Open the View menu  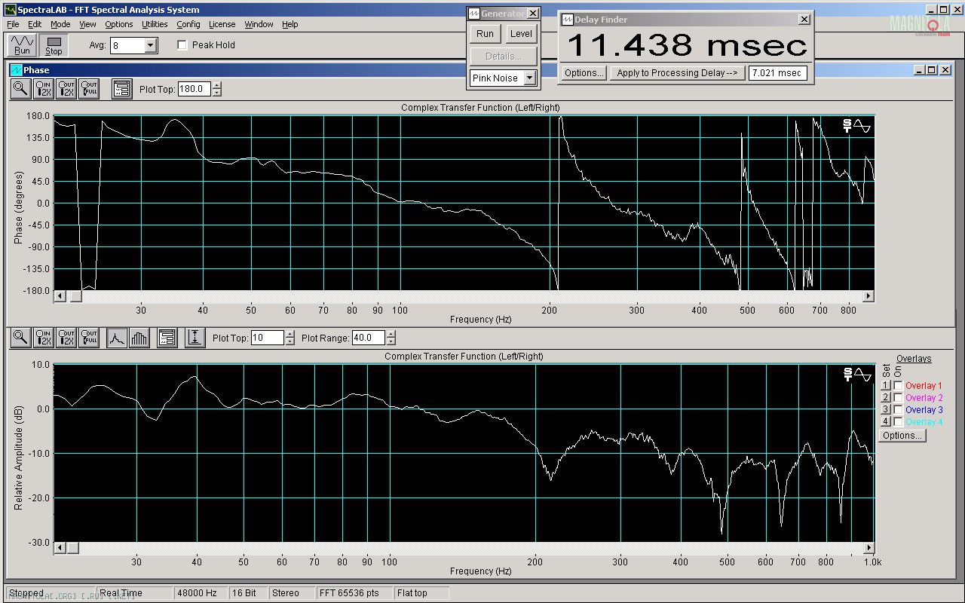click(87, 24)
